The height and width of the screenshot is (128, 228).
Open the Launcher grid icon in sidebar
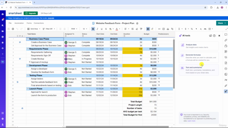pyautogui.click(x=2, y=113)
